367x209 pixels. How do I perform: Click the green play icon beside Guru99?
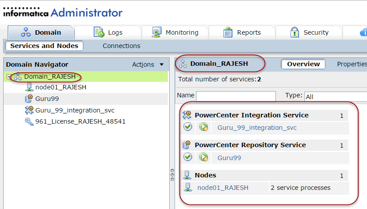[204, 157]
